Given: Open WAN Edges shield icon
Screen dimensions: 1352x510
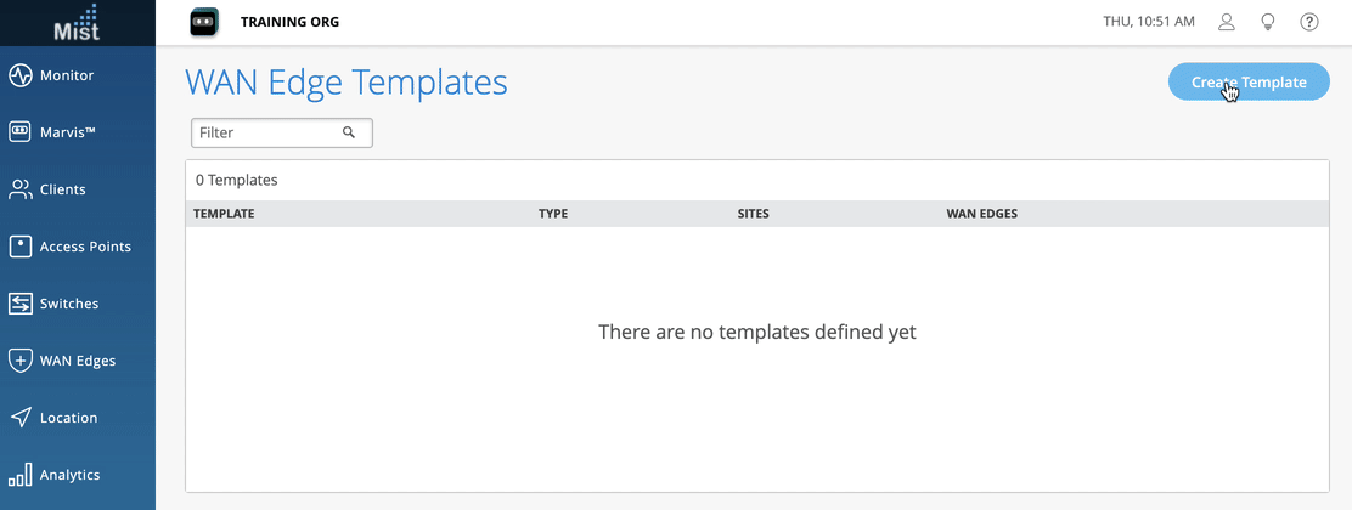Looking at the screenshot, I should [20, 361].
